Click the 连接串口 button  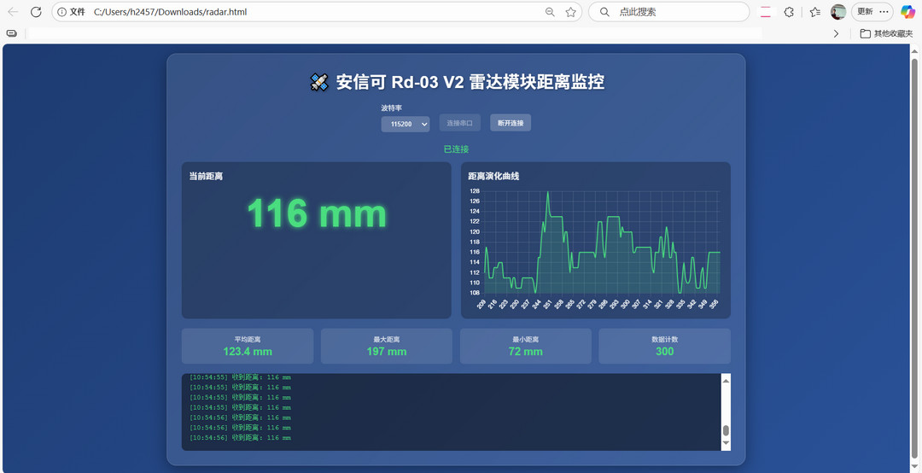(460, 123)
